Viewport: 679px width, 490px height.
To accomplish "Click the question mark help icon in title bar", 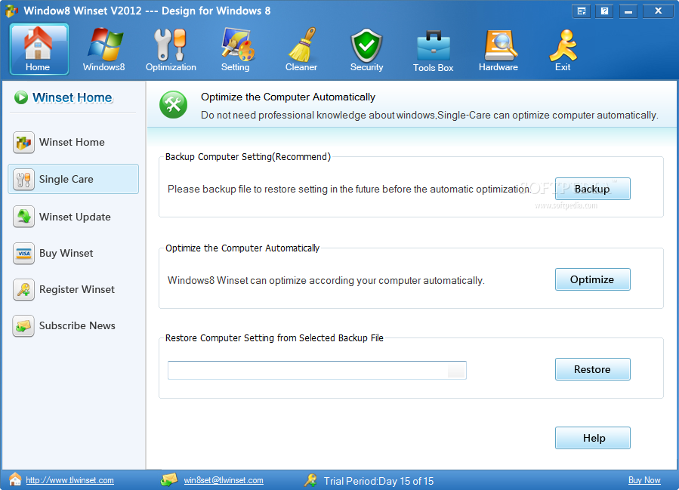I will tap(604, 11).
